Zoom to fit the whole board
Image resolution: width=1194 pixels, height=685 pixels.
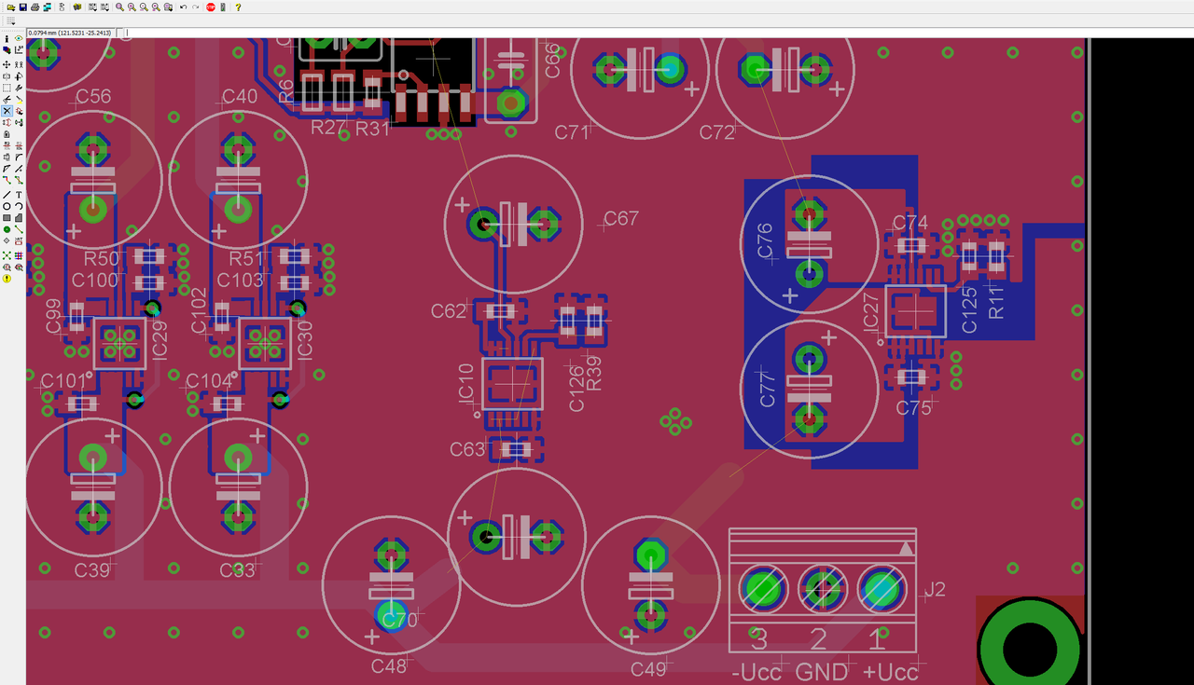point(119,7)
